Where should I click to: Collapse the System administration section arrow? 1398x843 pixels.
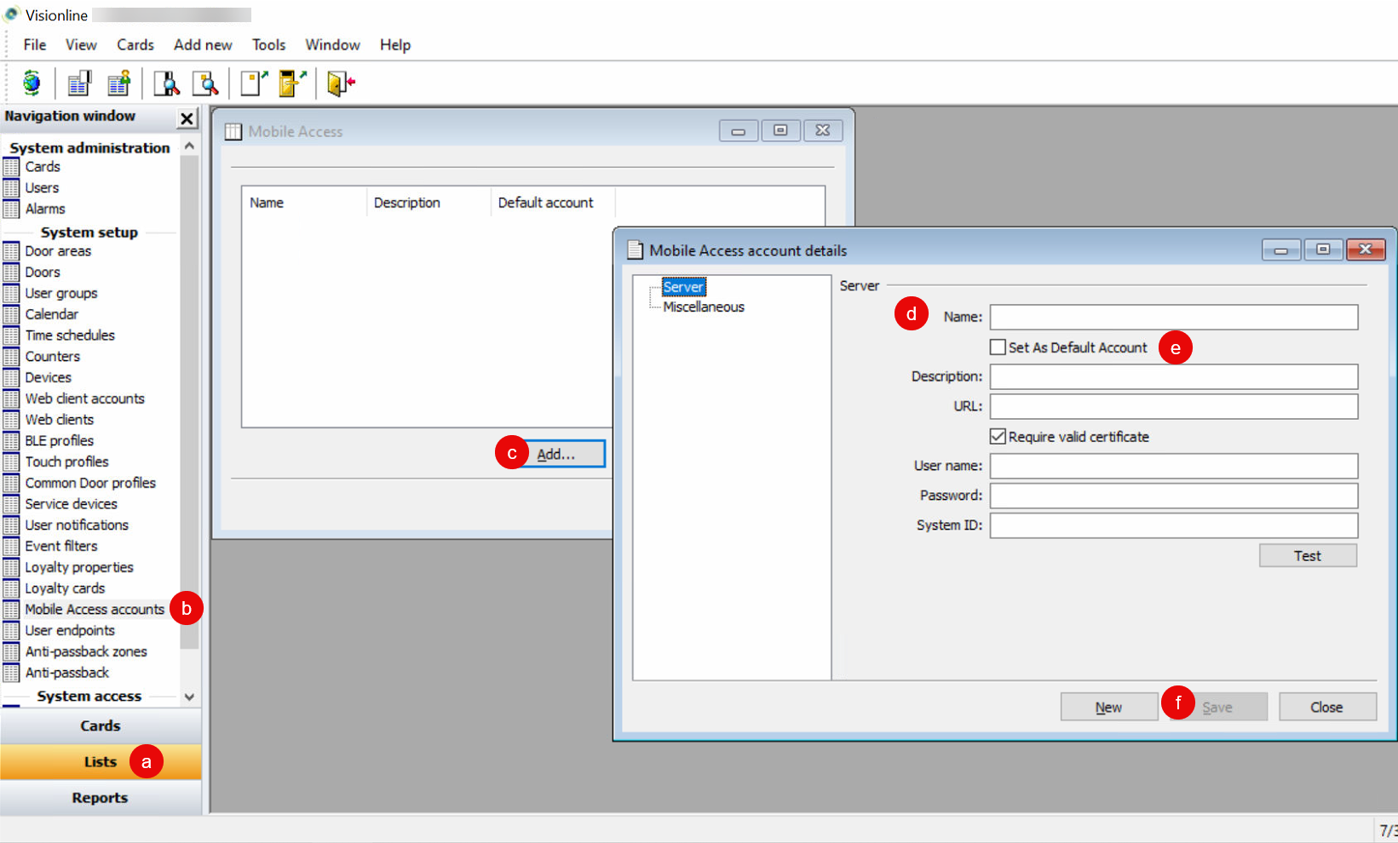click(189, 145)
